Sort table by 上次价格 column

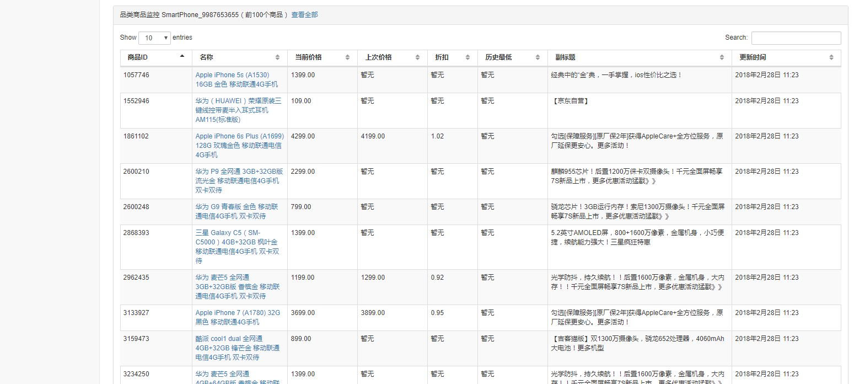pos(393,57)
